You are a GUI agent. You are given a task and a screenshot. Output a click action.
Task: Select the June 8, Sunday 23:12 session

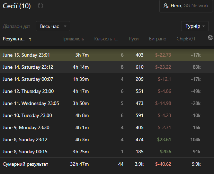107,139
